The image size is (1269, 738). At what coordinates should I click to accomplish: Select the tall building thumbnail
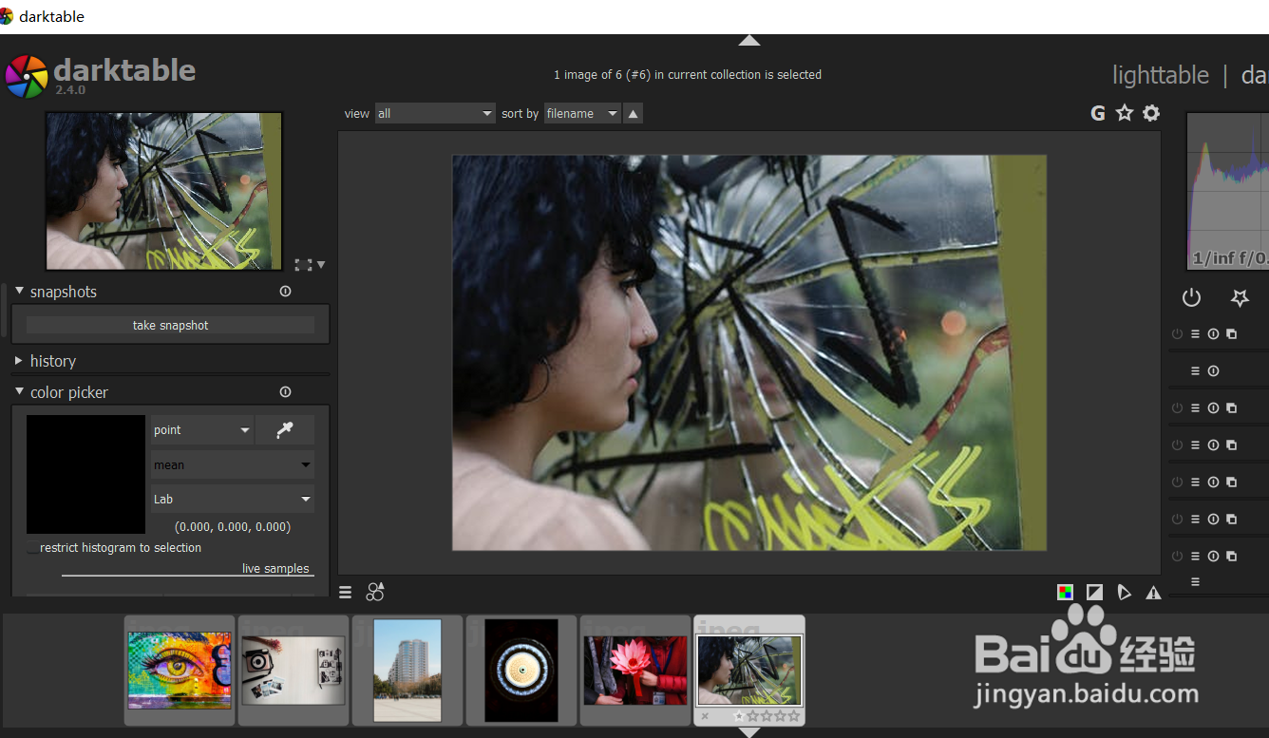point(407,671)
